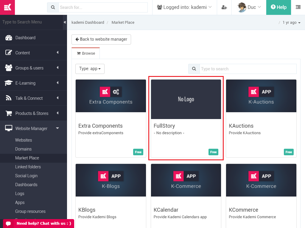Click the Free badge on KAuctions
This screenshot has height=228, width=305.
pos(289,152)
